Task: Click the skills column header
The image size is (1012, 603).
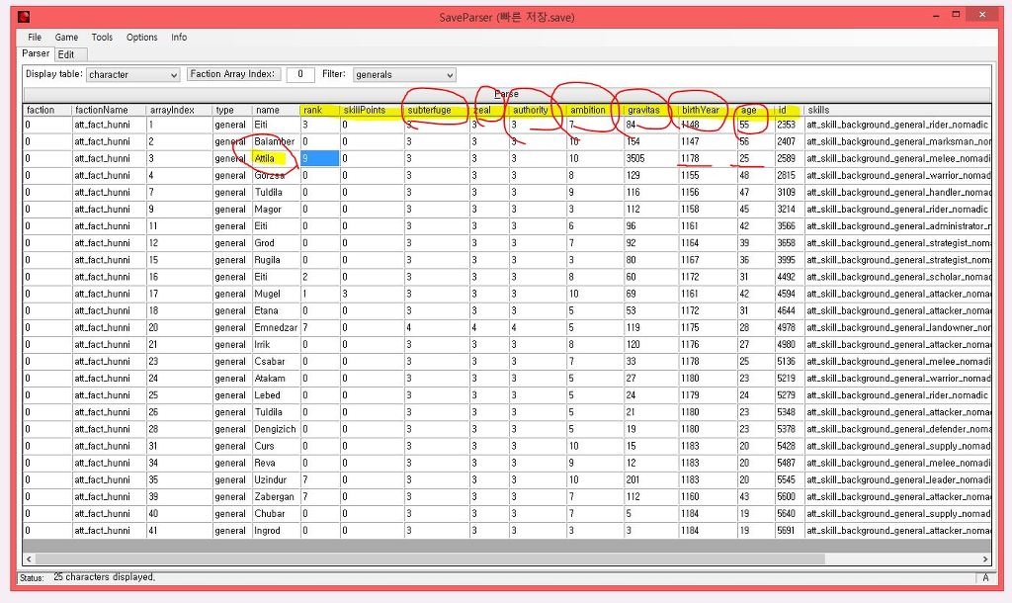Action: click(897, 110)
